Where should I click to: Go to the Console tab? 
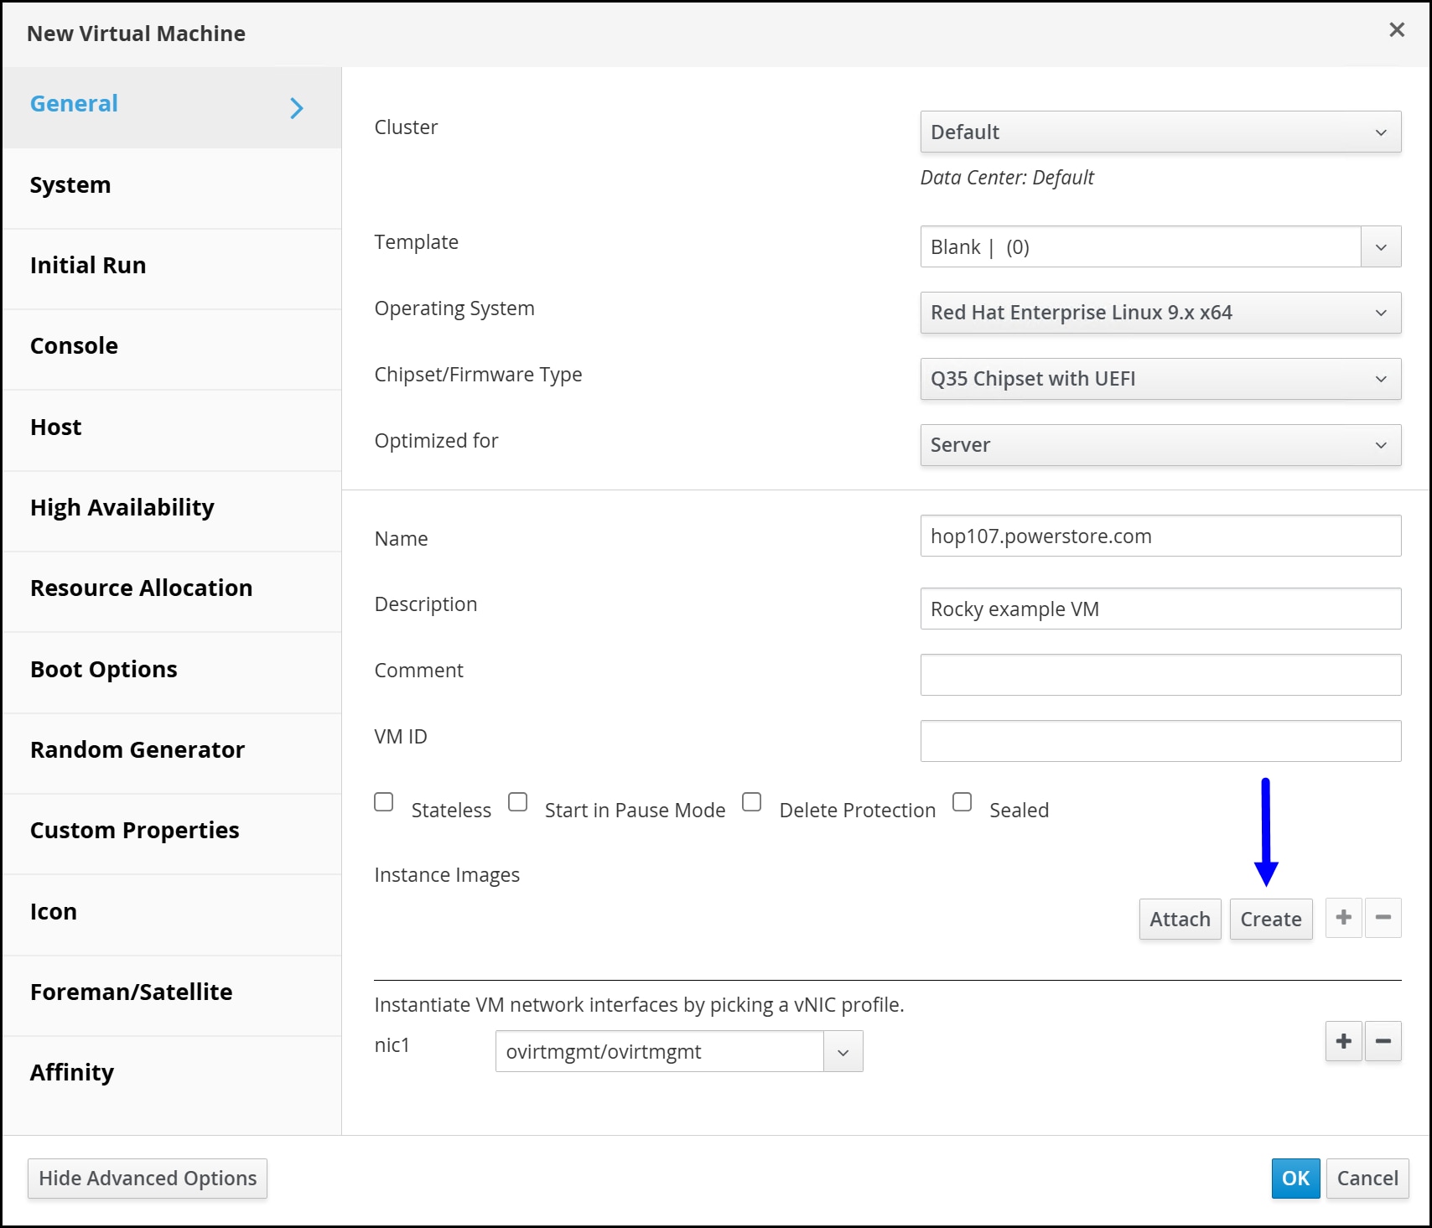click(172, 350)
